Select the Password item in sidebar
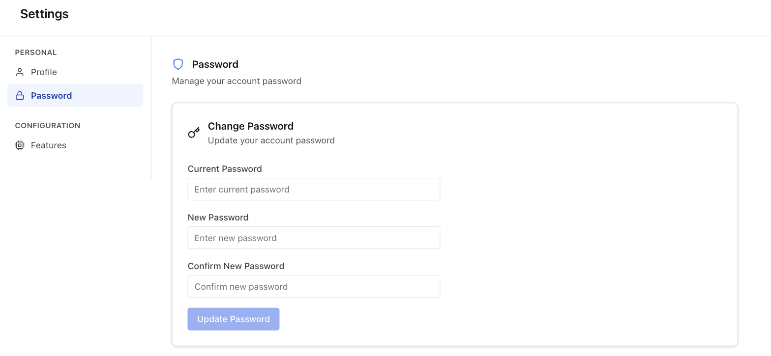This screenshot has width=771, height=356. pyautogui.click(x=75, y=95)
